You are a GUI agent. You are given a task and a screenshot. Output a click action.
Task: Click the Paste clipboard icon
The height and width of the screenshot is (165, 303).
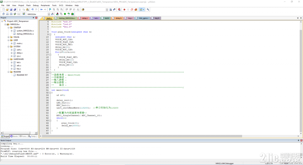(x=27, y=10)
